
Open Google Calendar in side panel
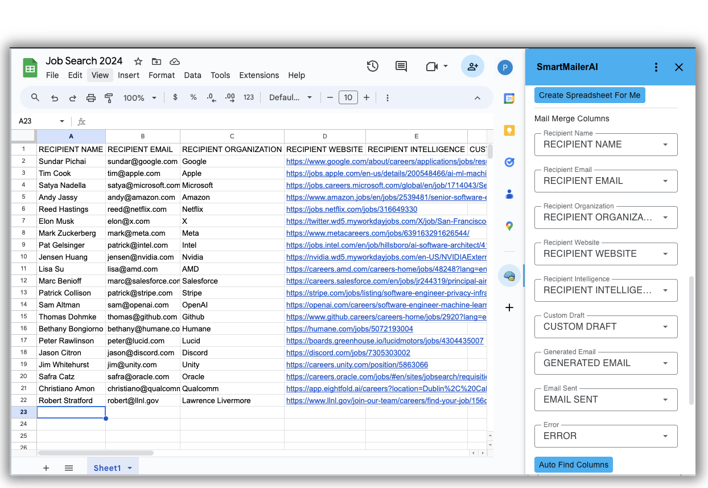[x=509, y=99]
